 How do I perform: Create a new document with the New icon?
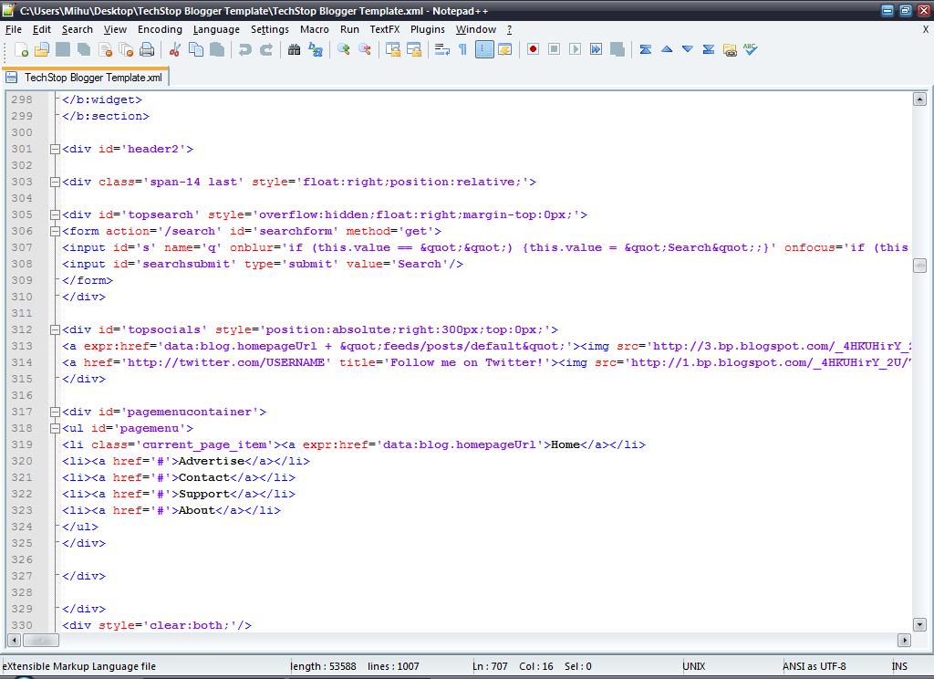coord(21,50)
